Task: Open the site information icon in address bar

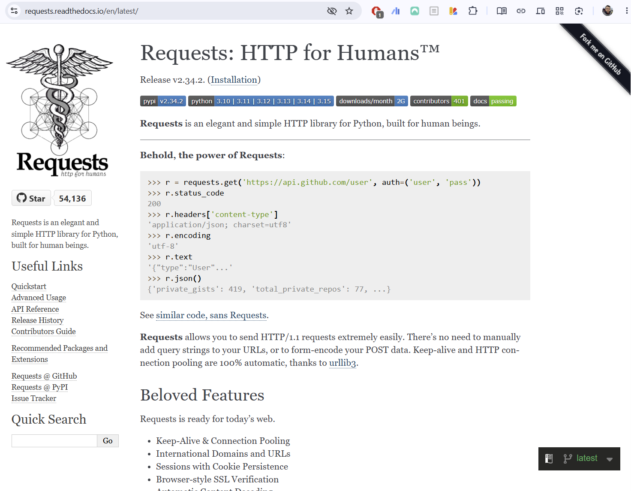Action: (x=14, y=11)
